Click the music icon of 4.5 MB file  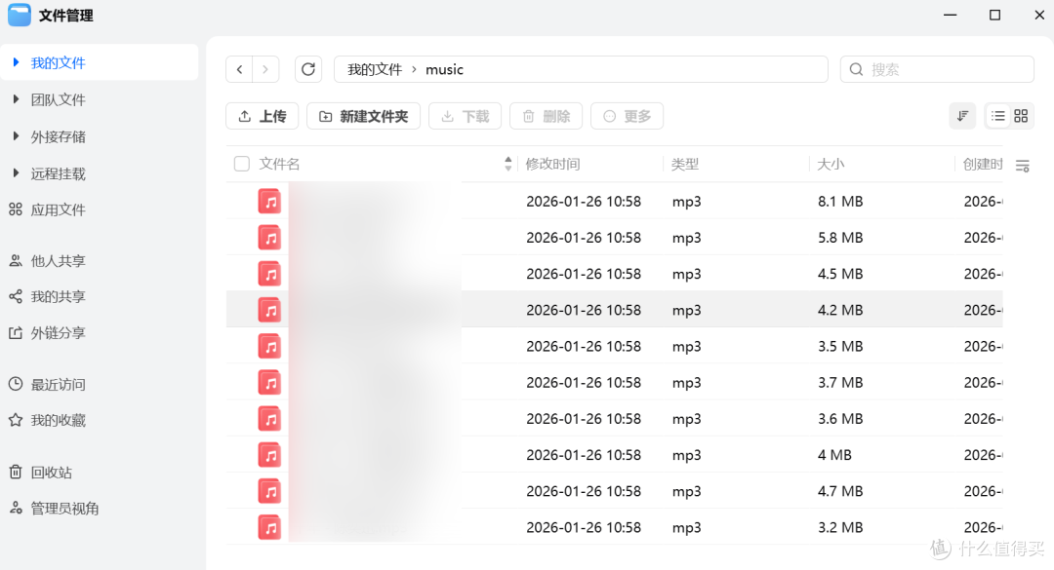click(269, 274)
